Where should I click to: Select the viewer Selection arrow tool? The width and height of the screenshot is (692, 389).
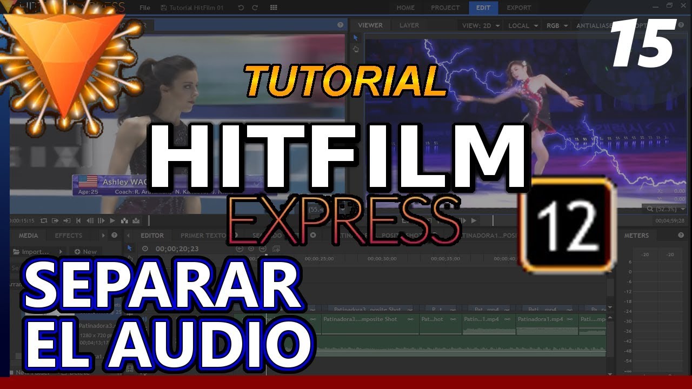[x=356, y=38]
